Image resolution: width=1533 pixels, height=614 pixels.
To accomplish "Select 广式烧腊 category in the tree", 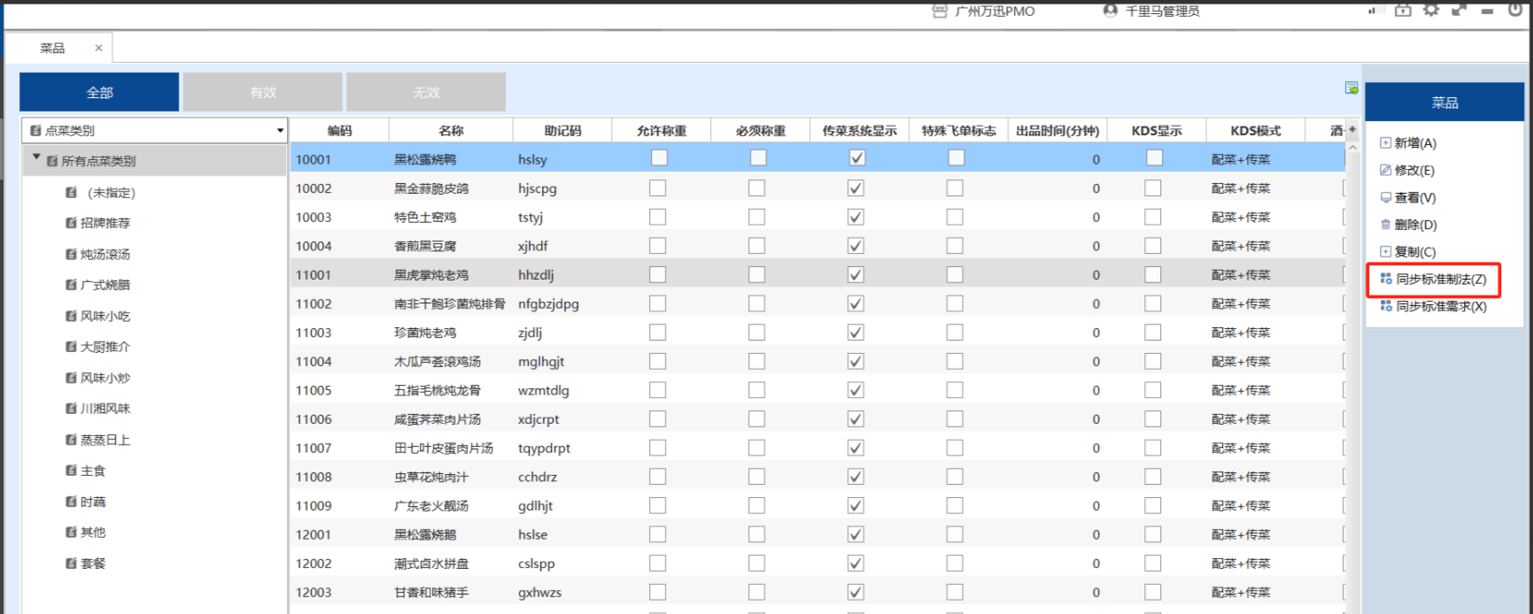I will [105, 285].
